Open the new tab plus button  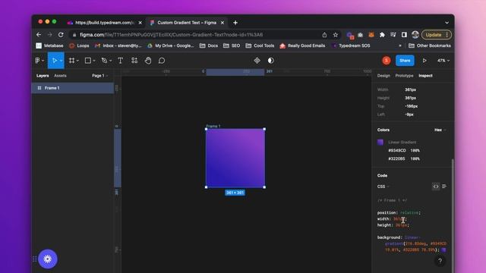pos(235,23)
